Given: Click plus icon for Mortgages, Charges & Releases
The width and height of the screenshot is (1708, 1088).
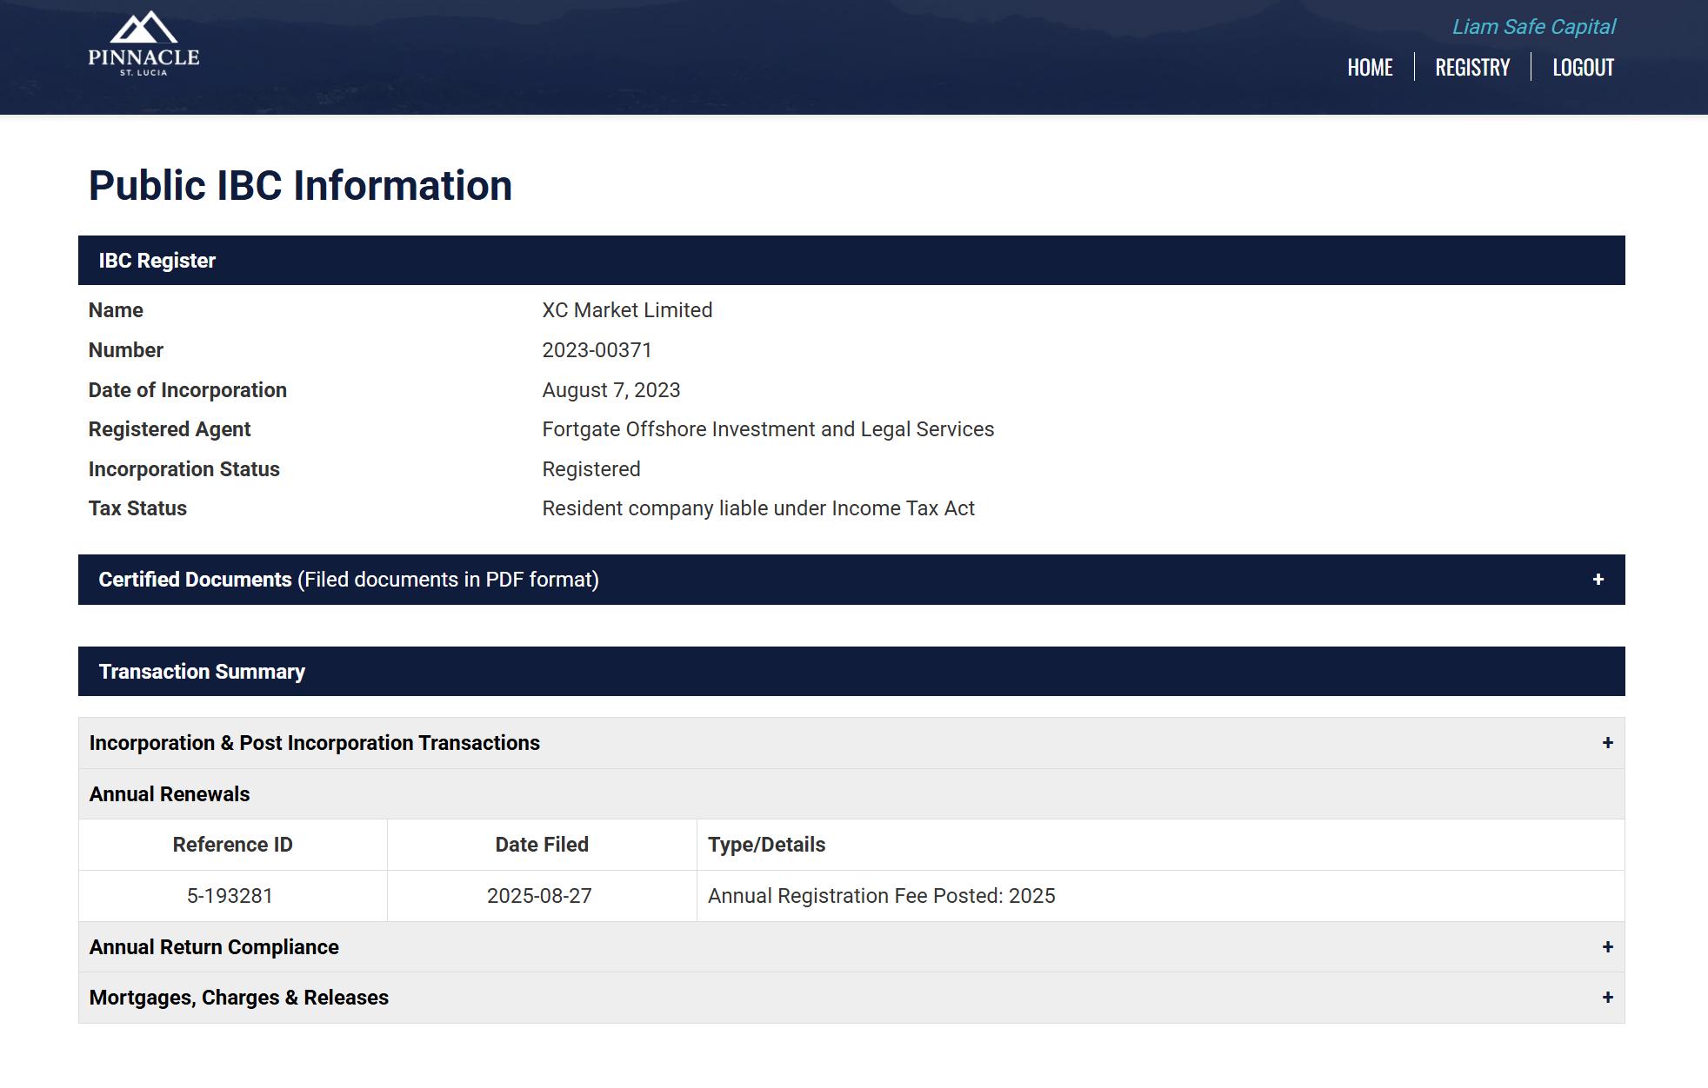Looking at the screenshot, I should [1607, 998].
